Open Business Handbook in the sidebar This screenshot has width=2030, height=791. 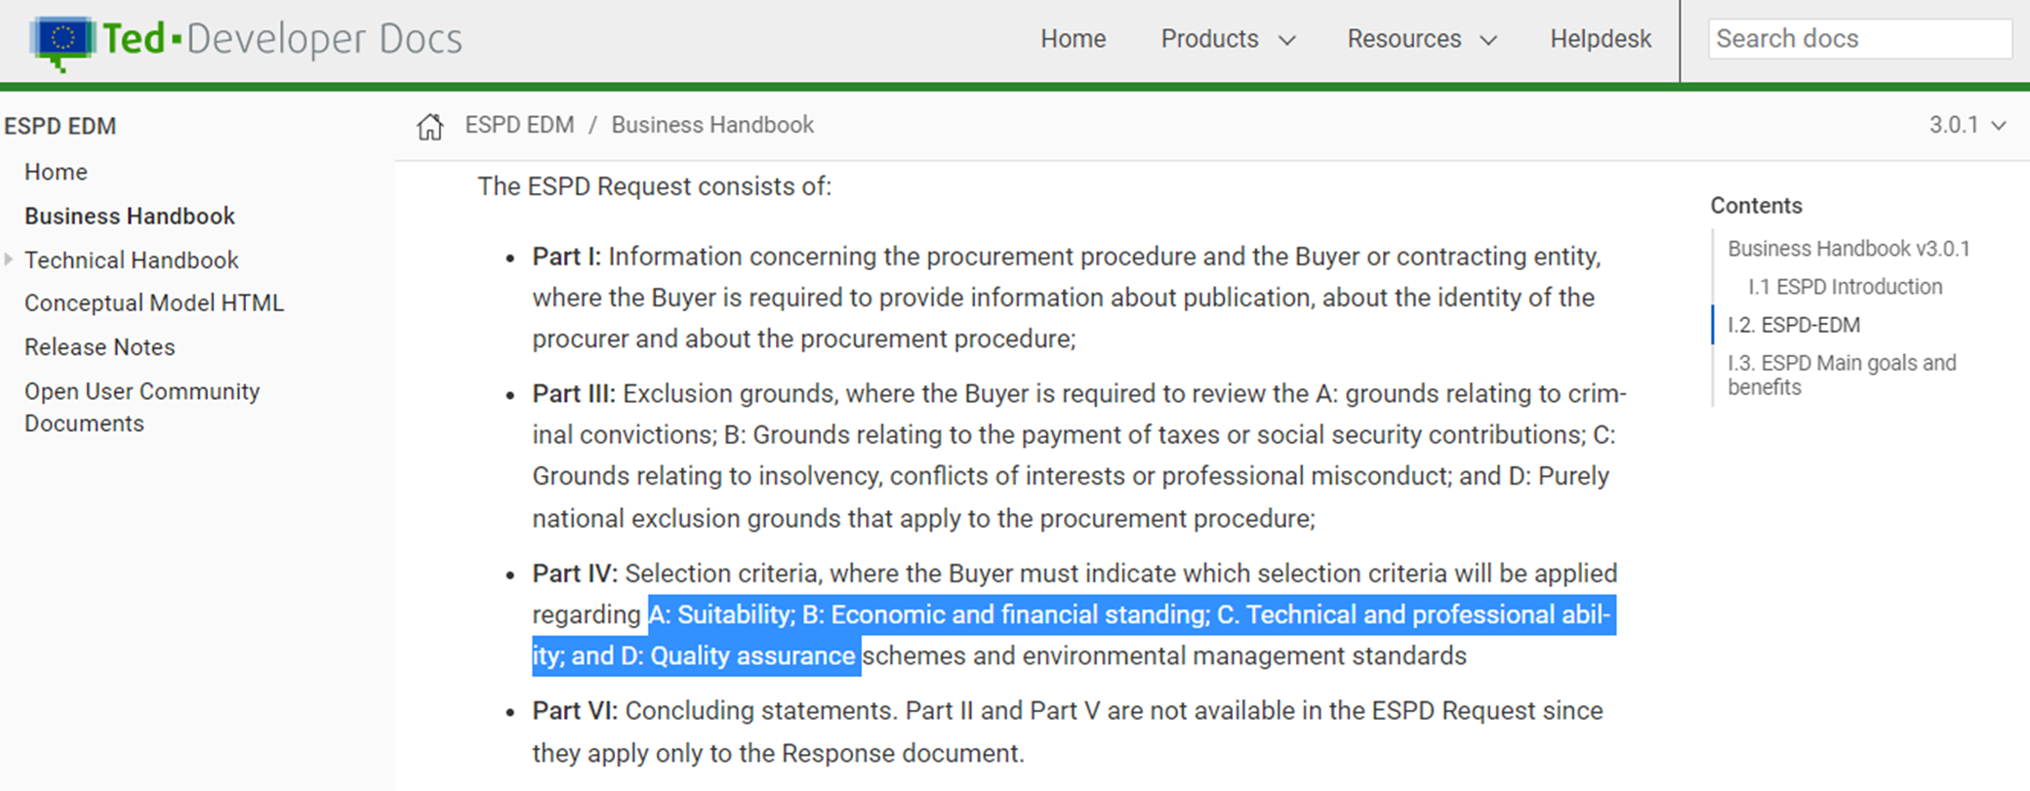(129, 216)
